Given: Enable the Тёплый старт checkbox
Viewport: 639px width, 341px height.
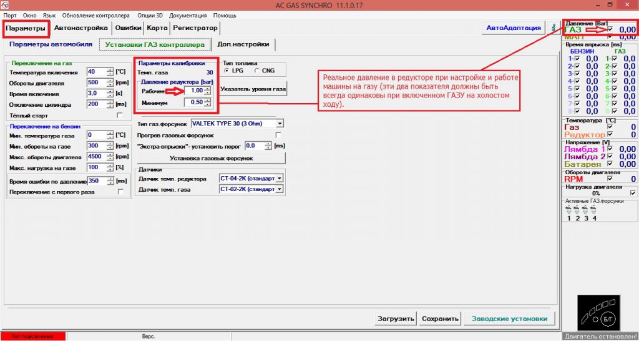Looking at the screenshot, I should (x=120, y=116).
